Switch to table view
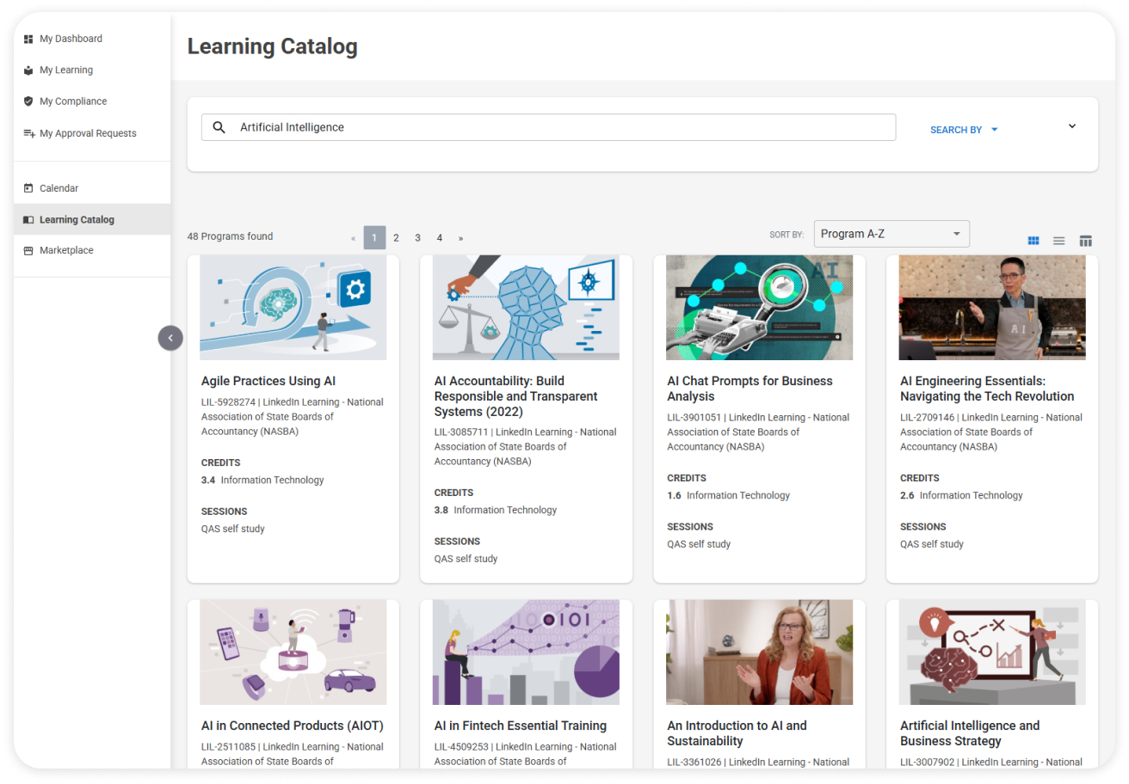This screenshot has width=1129, height=784. coord(1086,241)
